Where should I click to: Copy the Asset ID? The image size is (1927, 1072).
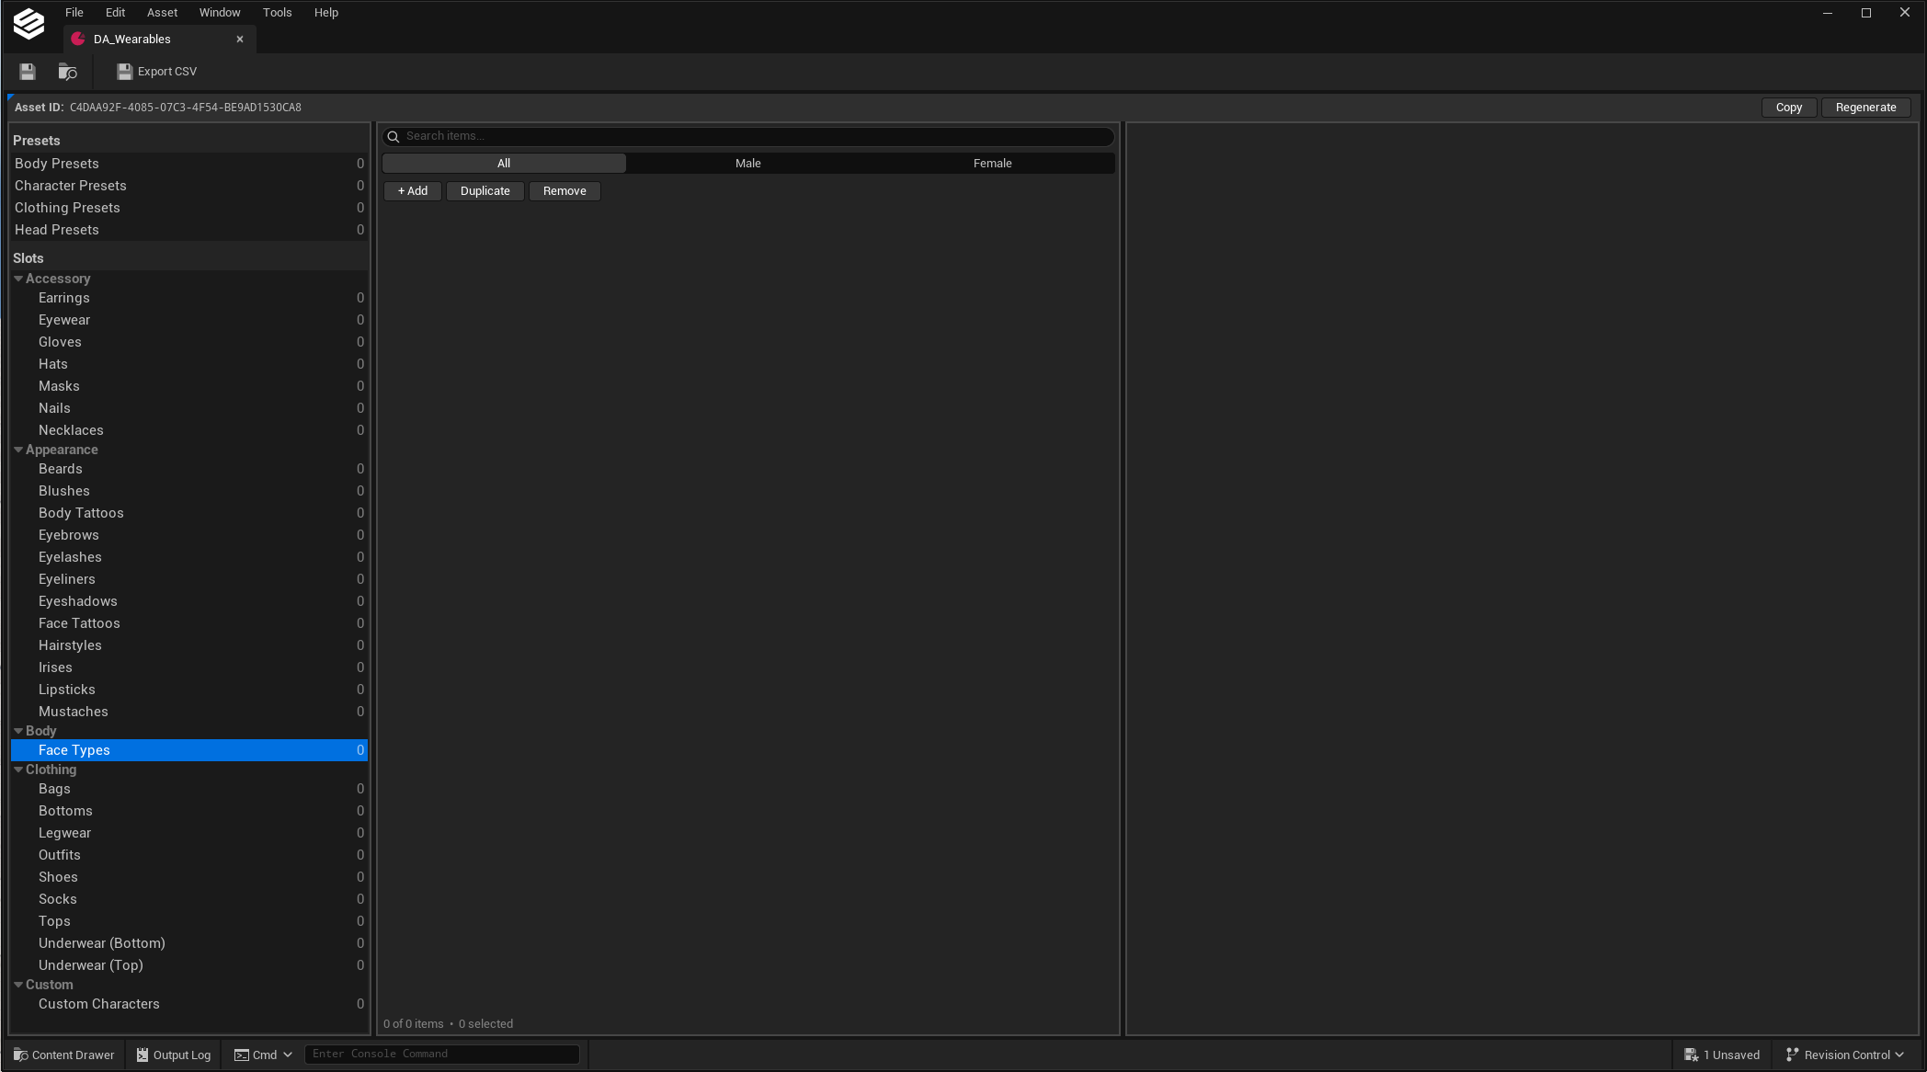[x=1789, y=108]
